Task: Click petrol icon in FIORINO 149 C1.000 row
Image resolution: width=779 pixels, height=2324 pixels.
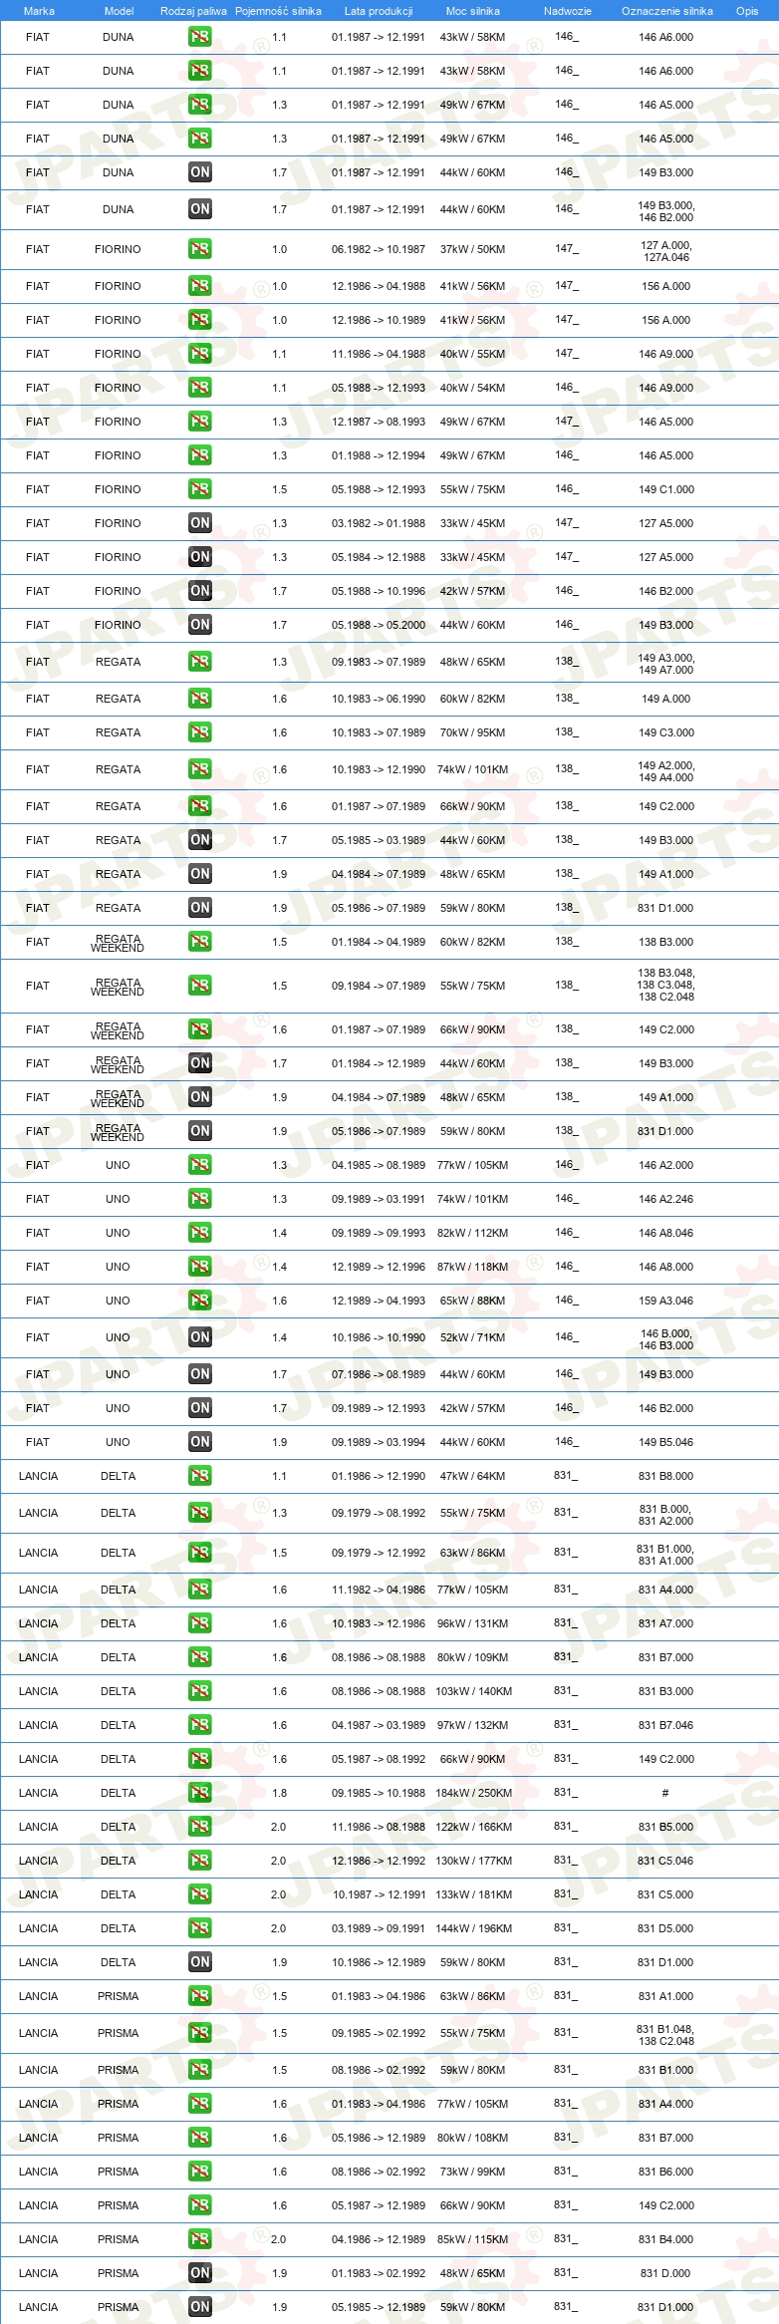Action: coord(200,489)
